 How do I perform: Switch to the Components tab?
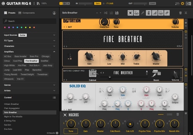click(26, 13)
